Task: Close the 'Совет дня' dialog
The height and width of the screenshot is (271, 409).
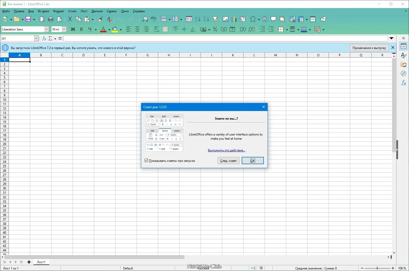Action: tap(264, 107)
